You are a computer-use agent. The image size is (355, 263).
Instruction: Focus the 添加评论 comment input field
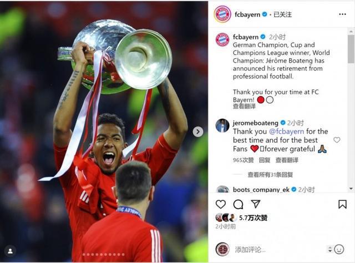coord(280,250)
